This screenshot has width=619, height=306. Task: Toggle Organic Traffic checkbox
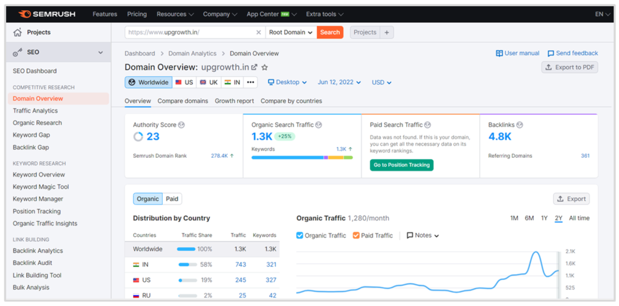[300, 235]
